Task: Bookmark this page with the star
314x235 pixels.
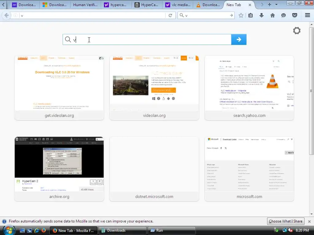Action: [241, 15]
